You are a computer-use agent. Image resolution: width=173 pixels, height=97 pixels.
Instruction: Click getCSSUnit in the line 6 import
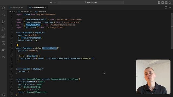tap(31, 27)
